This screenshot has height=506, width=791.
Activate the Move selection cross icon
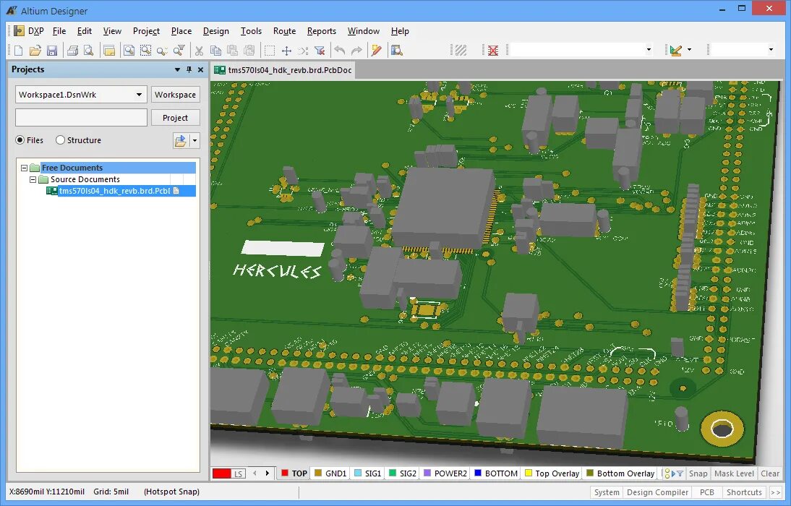coord(286,51)
